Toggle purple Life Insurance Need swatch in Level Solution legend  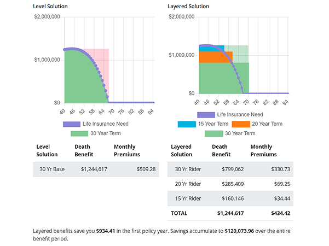(x=72, y=124)
